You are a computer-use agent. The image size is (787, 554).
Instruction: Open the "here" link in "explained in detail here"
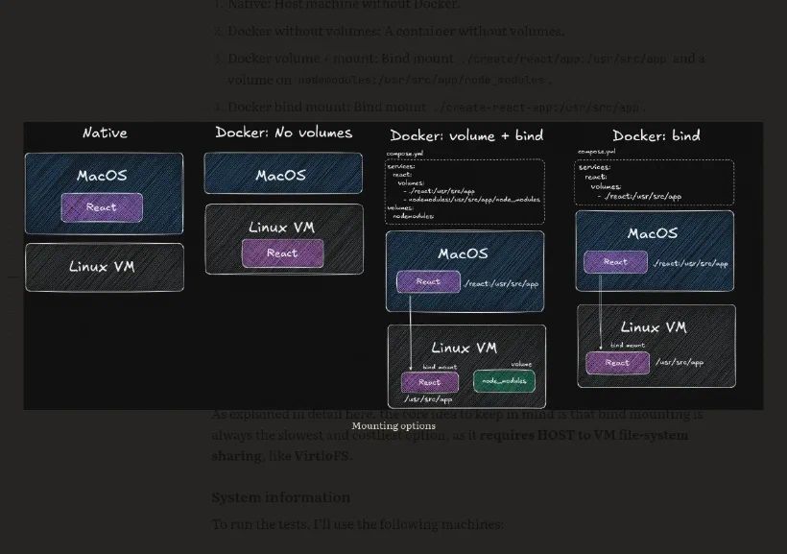tap(363, 415)
